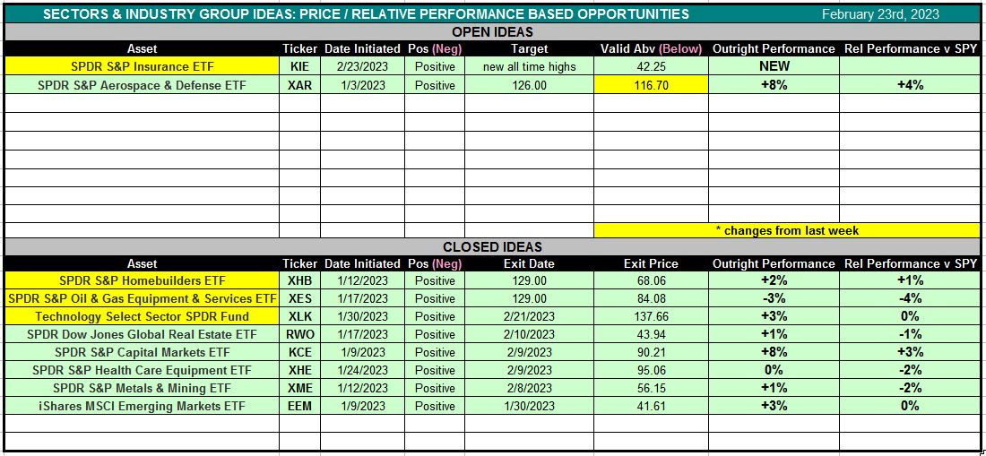Select the SPDR S&P Homebuilders ETF cell
Image resolution: width=986 pixels, height=456 pixels.
coord(142,280)
